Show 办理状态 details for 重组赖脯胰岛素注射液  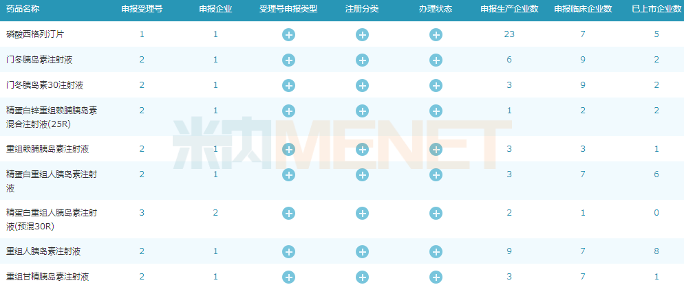pos(436,149)
